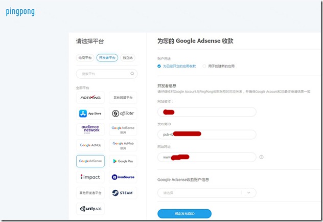Select the Steam platform tile
This screenshot has height=222, width=323.
pyautogui.click(x=123, y=193)
